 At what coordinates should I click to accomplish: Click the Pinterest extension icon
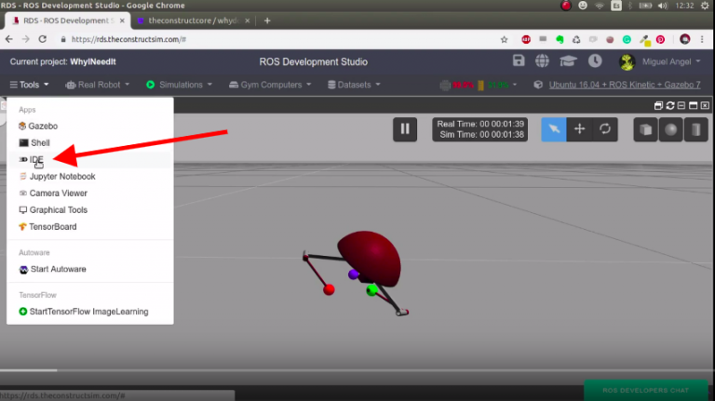660,40
